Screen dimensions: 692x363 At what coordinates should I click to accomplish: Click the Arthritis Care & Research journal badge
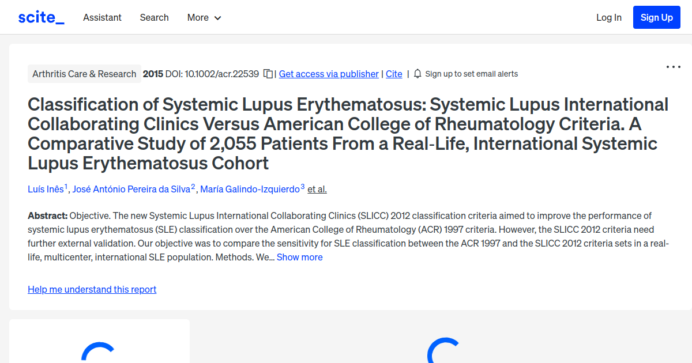[84, 74]
